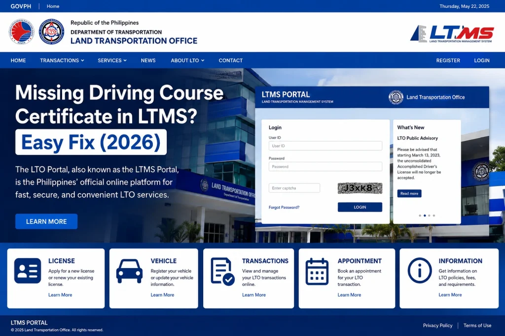Open the Contact menu item
This screenshot has width=505, height=336.
coord(231,61)
